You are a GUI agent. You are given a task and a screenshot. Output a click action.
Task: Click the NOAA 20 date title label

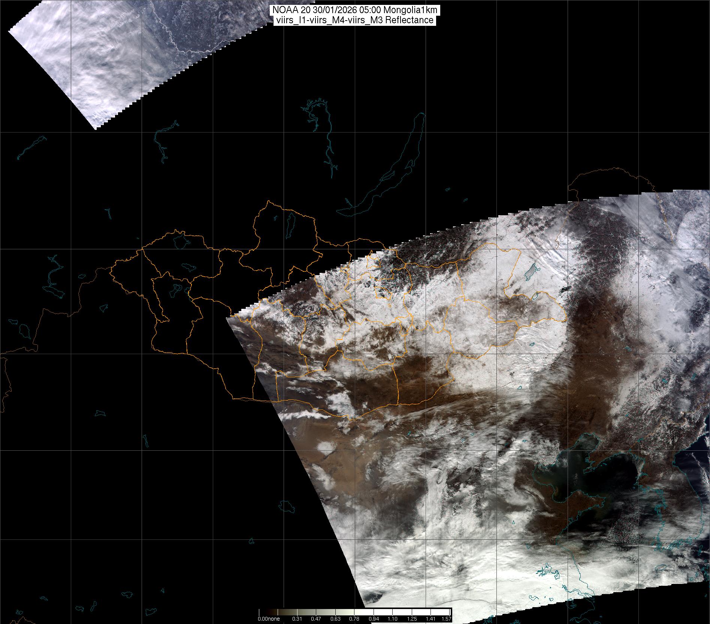(x=355, y=10)
